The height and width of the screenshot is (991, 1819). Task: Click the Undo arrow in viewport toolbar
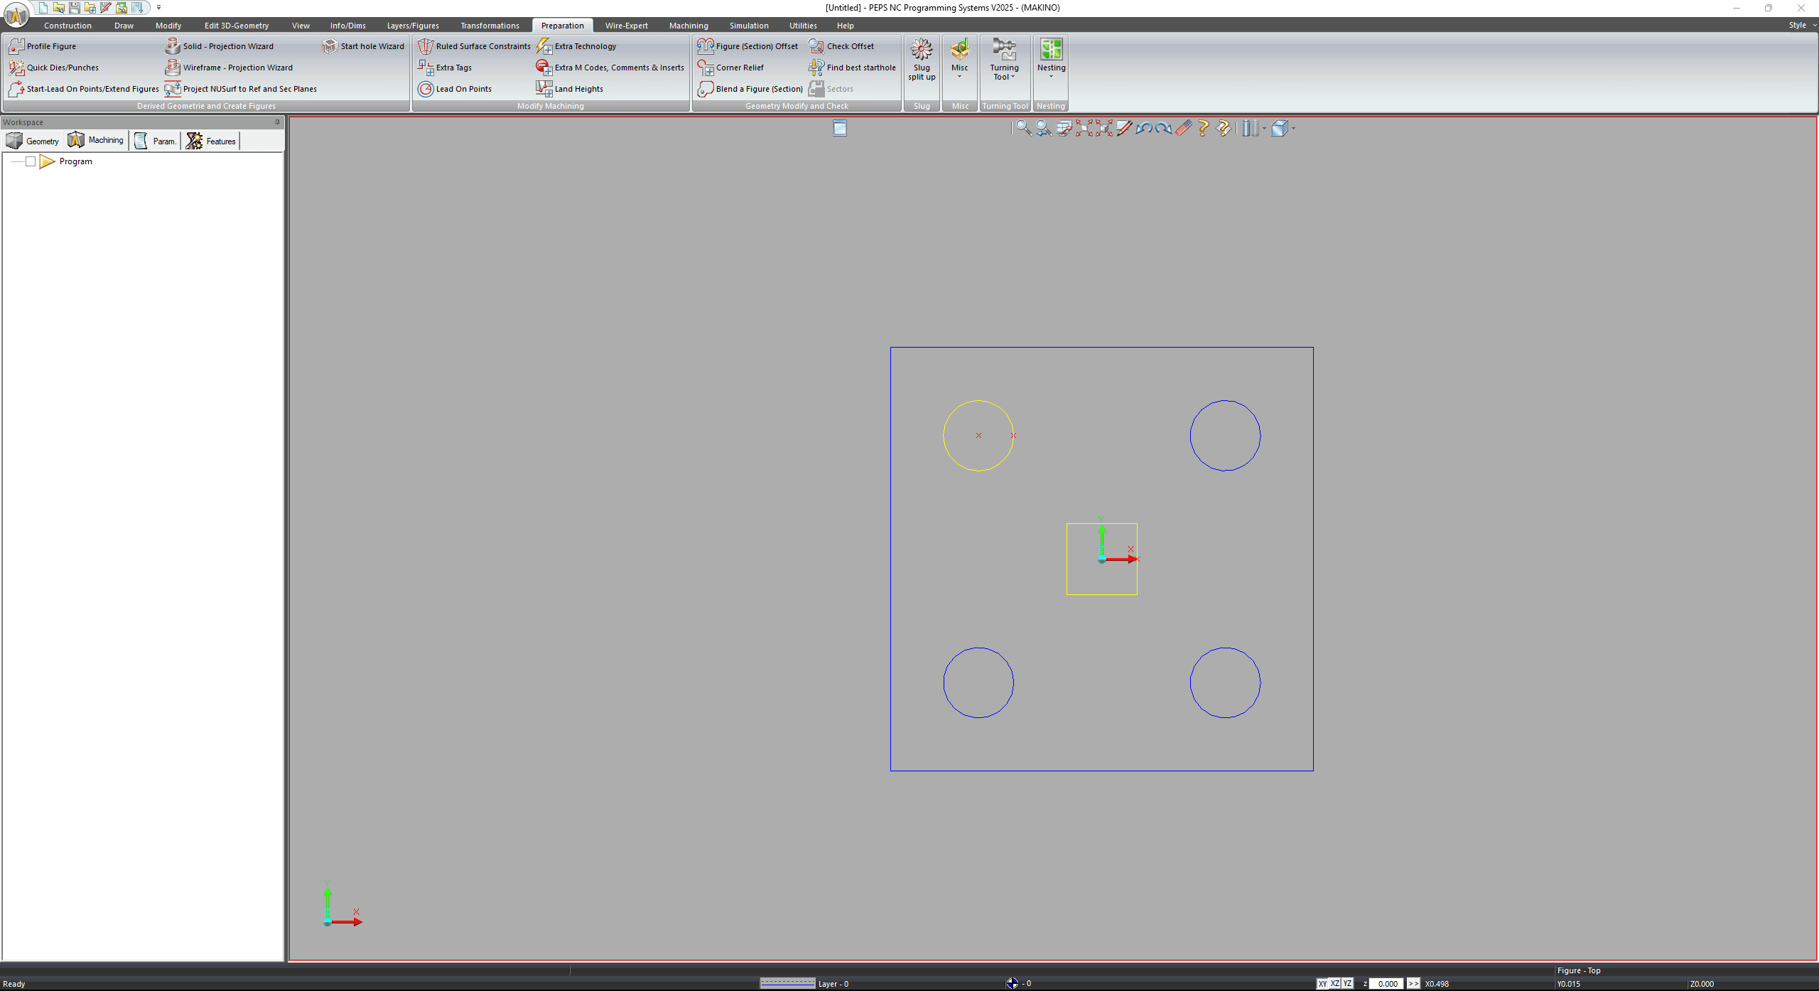pos(1143,129)
